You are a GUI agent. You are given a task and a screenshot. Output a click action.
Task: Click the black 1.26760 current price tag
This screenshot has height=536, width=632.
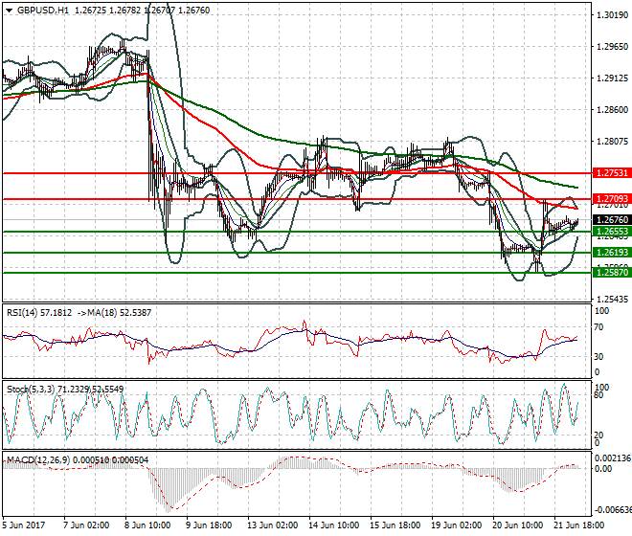click(x=610, y=220)
